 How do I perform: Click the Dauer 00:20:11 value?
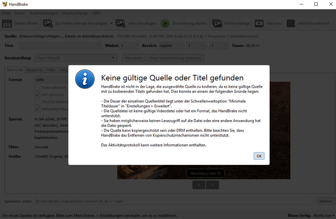tap(252, 45)
